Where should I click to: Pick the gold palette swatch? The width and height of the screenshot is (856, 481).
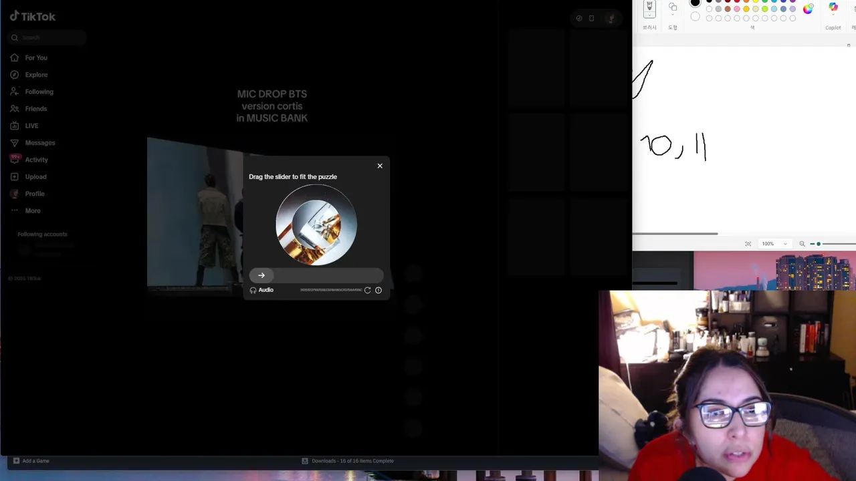pos(746,9)
